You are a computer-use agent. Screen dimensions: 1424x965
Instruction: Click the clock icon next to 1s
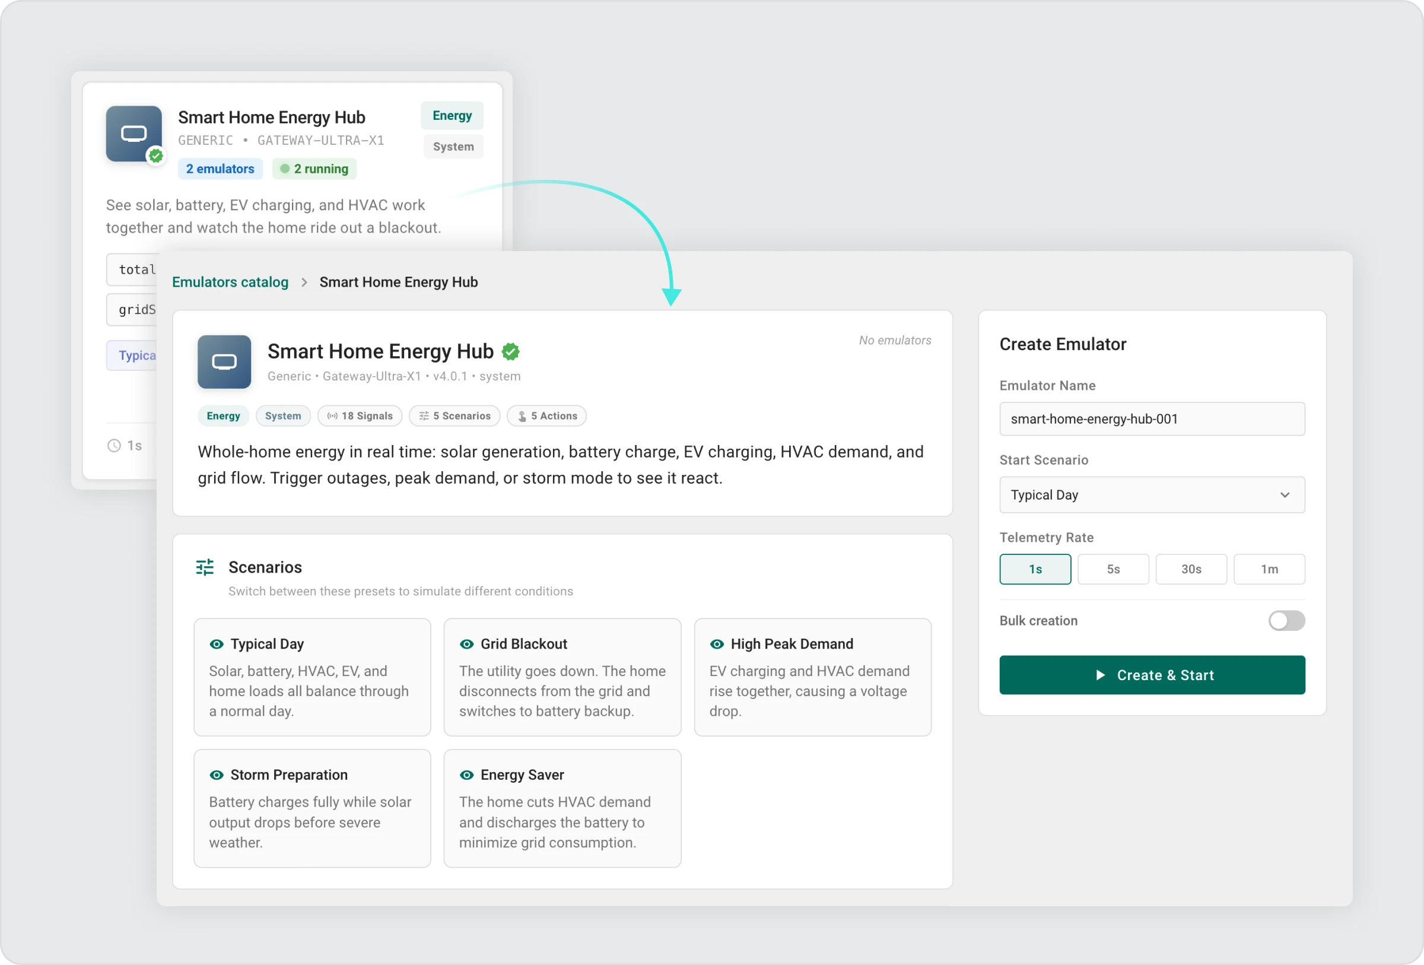click(x=114, y=446)
